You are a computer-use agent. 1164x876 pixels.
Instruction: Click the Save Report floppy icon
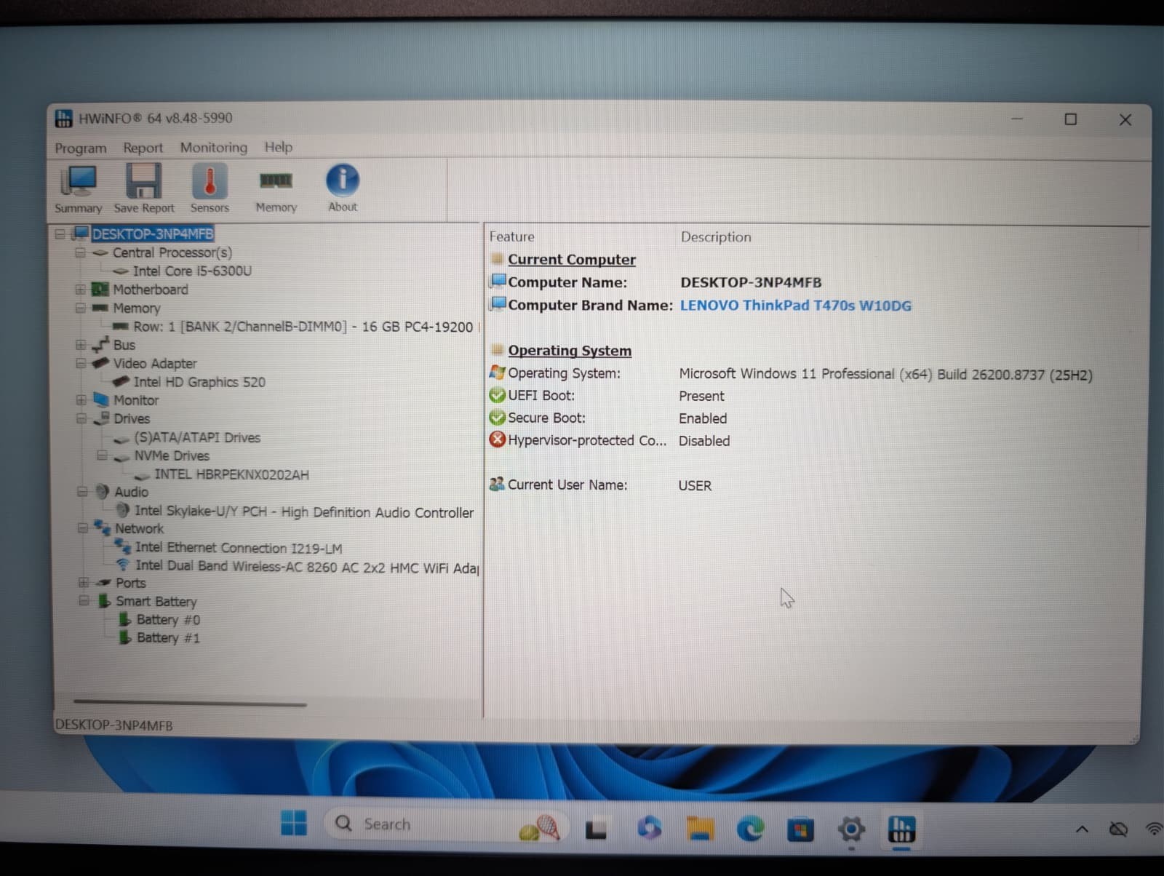[144, 188]
